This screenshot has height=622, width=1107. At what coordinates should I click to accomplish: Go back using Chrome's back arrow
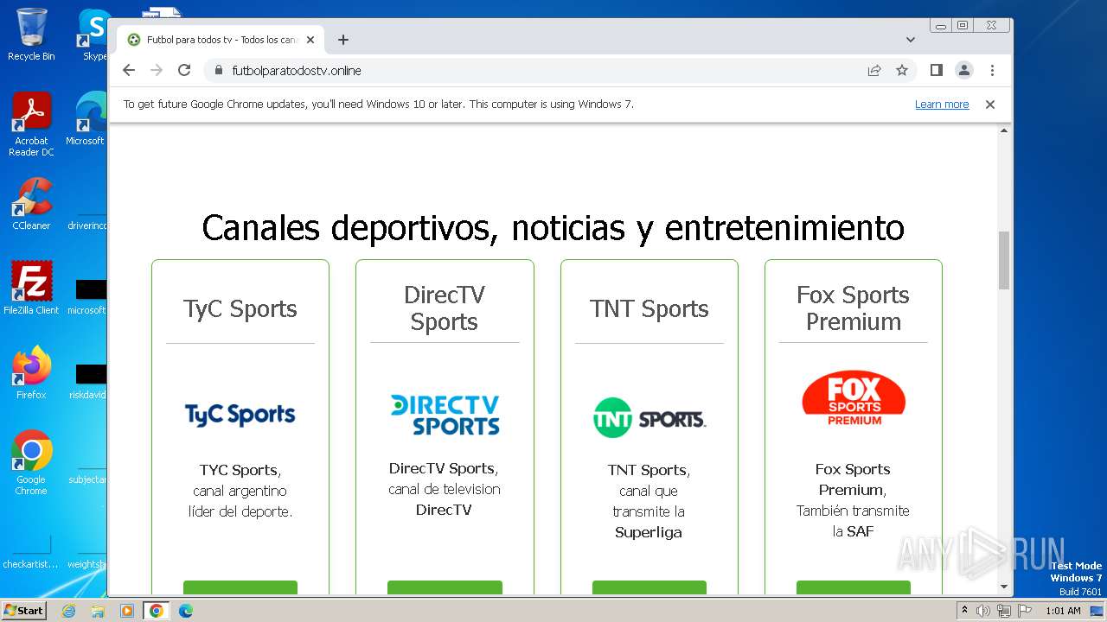[x=129, y=70]
